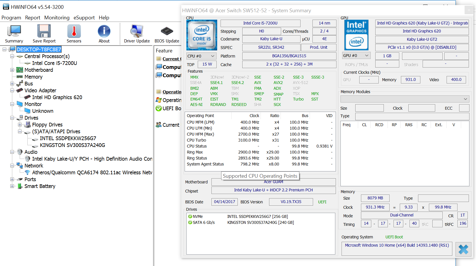
Task: Click the Floppy Drives icon
Action: click(x=27, y=124)
